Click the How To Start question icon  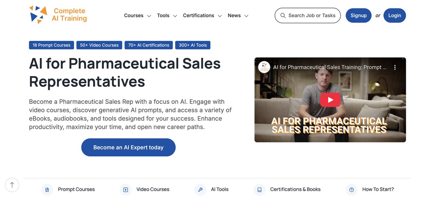click(351, 190)
